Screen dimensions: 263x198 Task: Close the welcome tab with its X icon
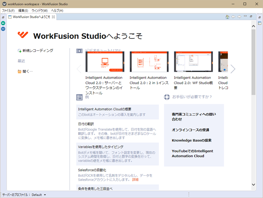click(x=53, y=17)
